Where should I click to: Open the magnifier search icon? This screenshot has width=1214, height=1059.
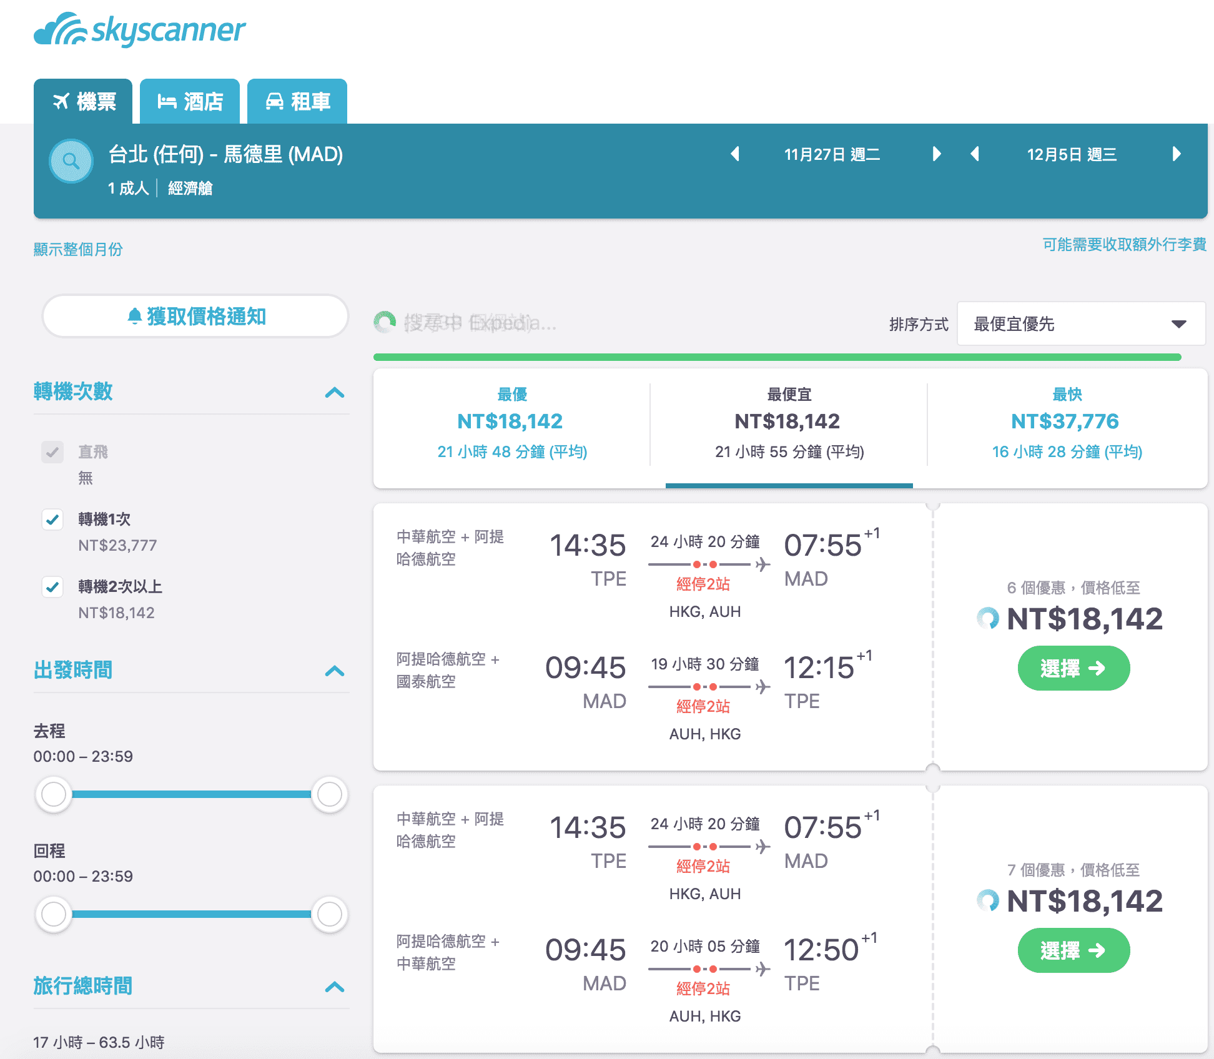[x=71, y=161]
